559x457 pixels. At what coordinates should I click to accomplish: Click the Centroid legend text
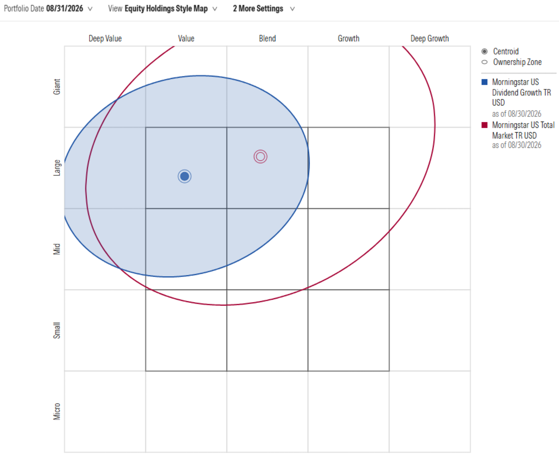[506, 51]
